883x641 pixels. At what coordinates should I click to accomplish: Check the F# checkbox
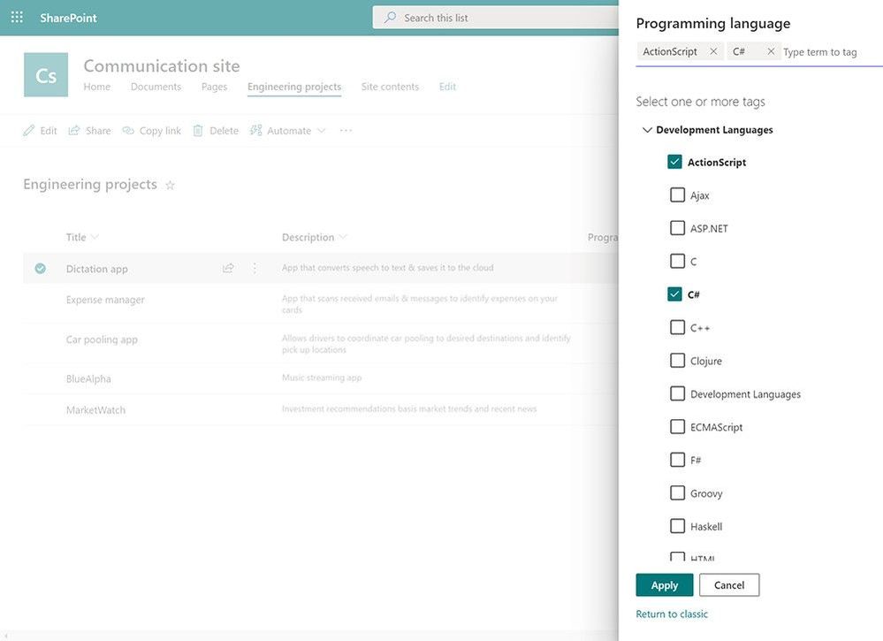(677, 460)
